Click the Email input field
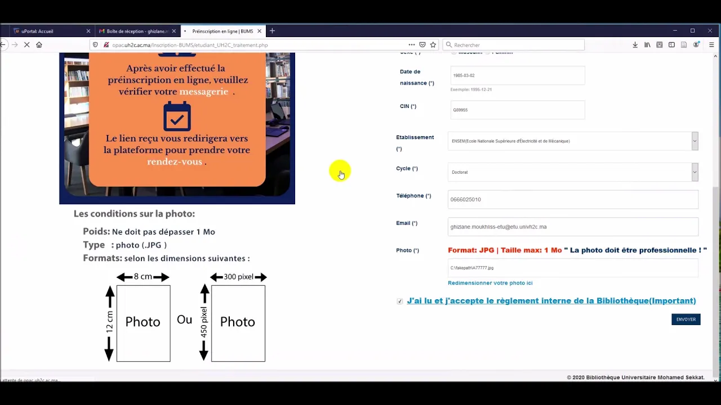The image size is (721, 405). 573,227
